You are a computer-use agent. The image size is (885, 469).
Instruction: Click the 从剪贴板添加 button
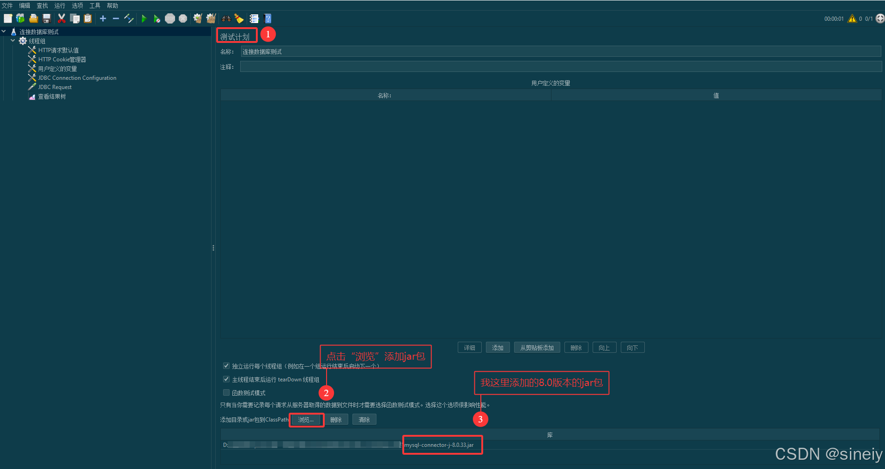(x=537, y=347)
